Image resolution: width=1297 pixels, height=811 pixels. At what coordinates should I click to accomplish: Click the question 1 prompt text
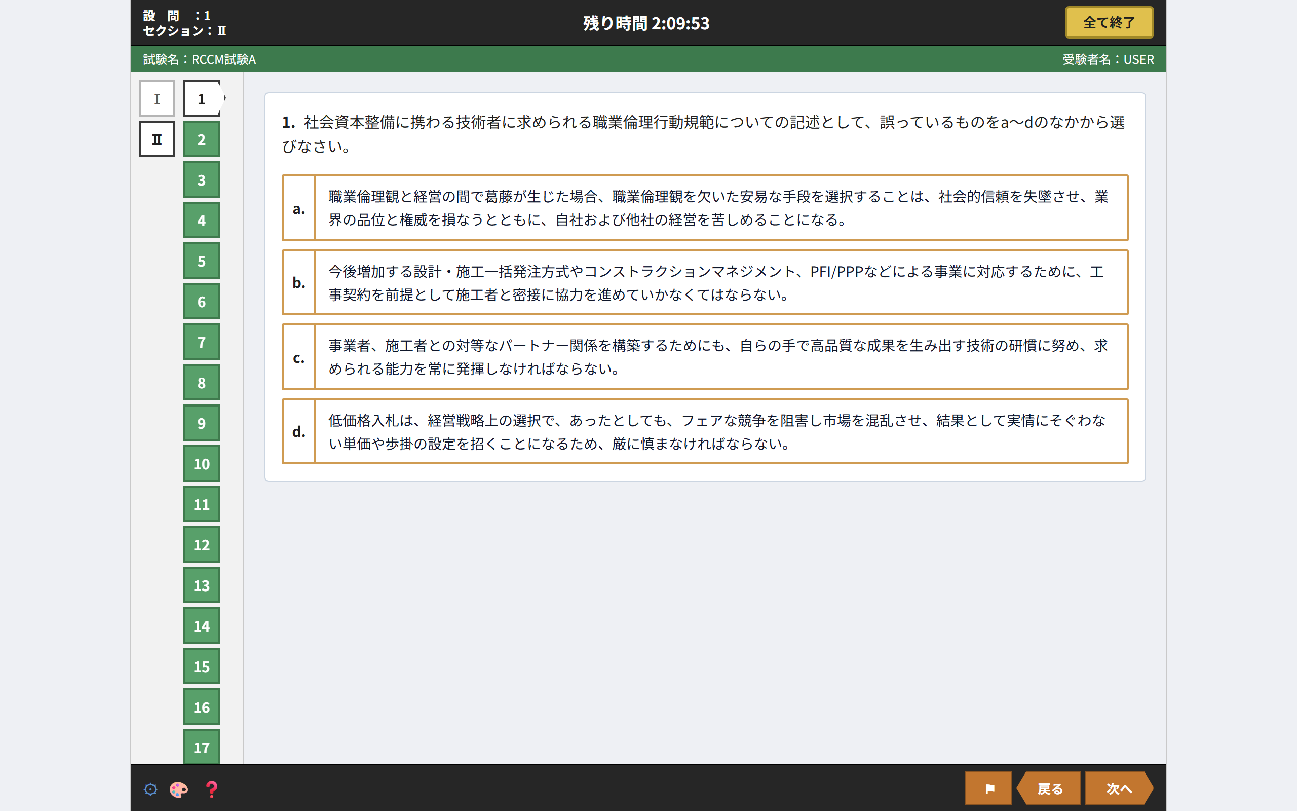[703, 133]
